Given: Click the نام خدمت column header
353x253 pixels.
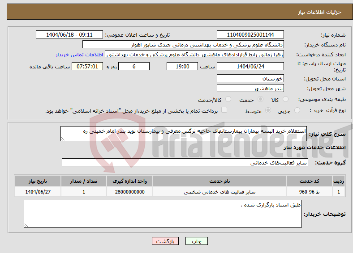Looking at the screenshot, I should pos(220,181).
